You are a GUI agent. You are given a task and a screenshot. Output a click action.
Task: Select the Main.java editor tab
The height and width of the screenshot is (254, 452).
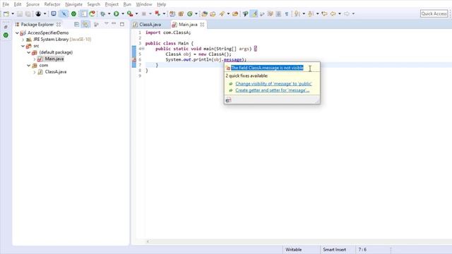coord(188,25)
